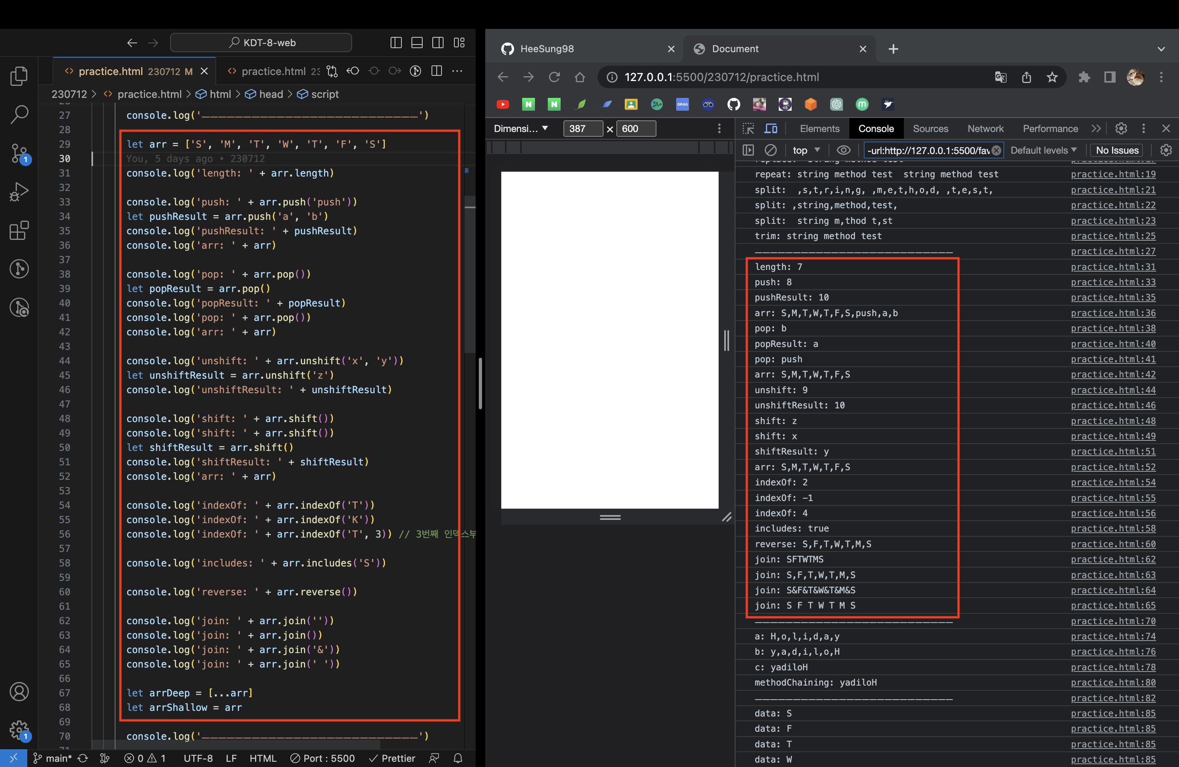Click errors and warnings count in status bar
The height and width of the screenshot is (767, 1179).
point(145,758)
